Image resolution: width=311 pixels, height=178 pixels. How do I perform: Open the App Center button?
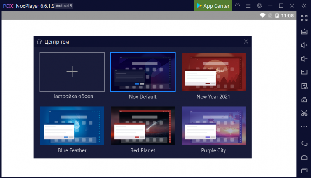[213, 6]
